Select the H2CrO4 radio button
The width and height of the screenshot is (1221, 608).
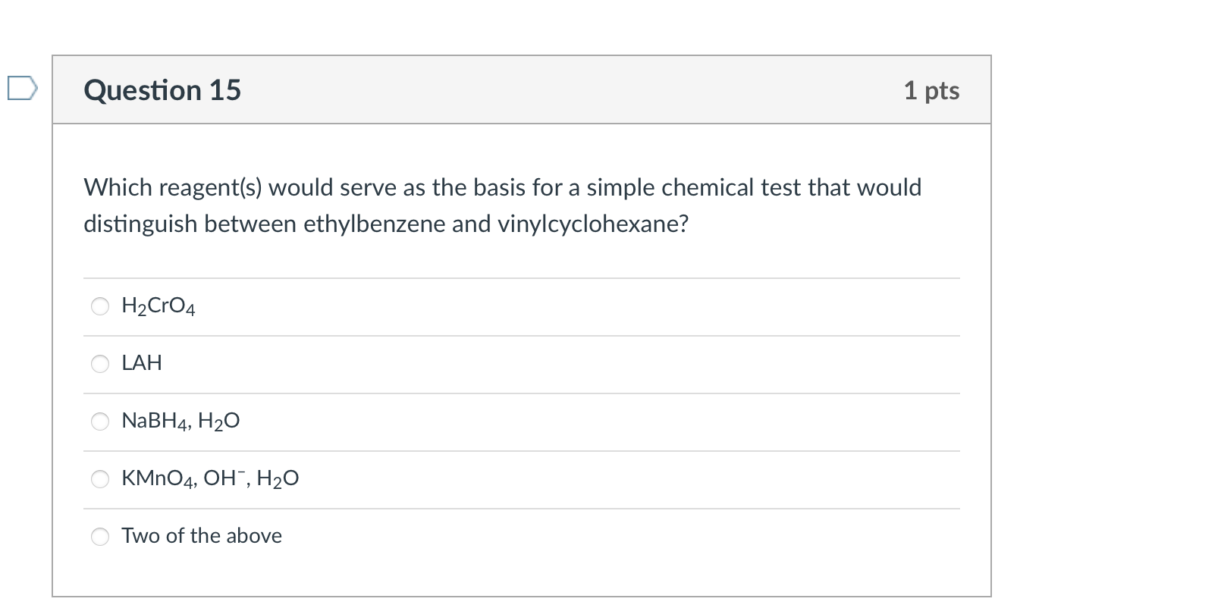tap(100, 306)
